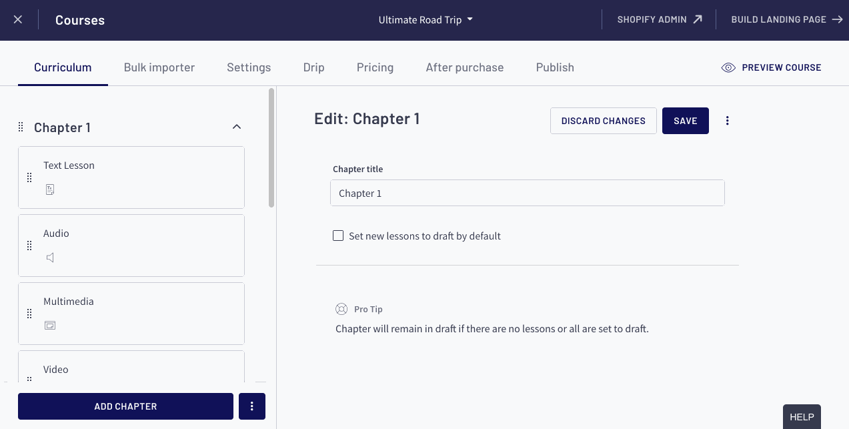Image resolution: width=849 pixels, height=429 pixels.
Task: Focus the Chapter title input field
Action: pyautogui.click(x=528, y=193)
